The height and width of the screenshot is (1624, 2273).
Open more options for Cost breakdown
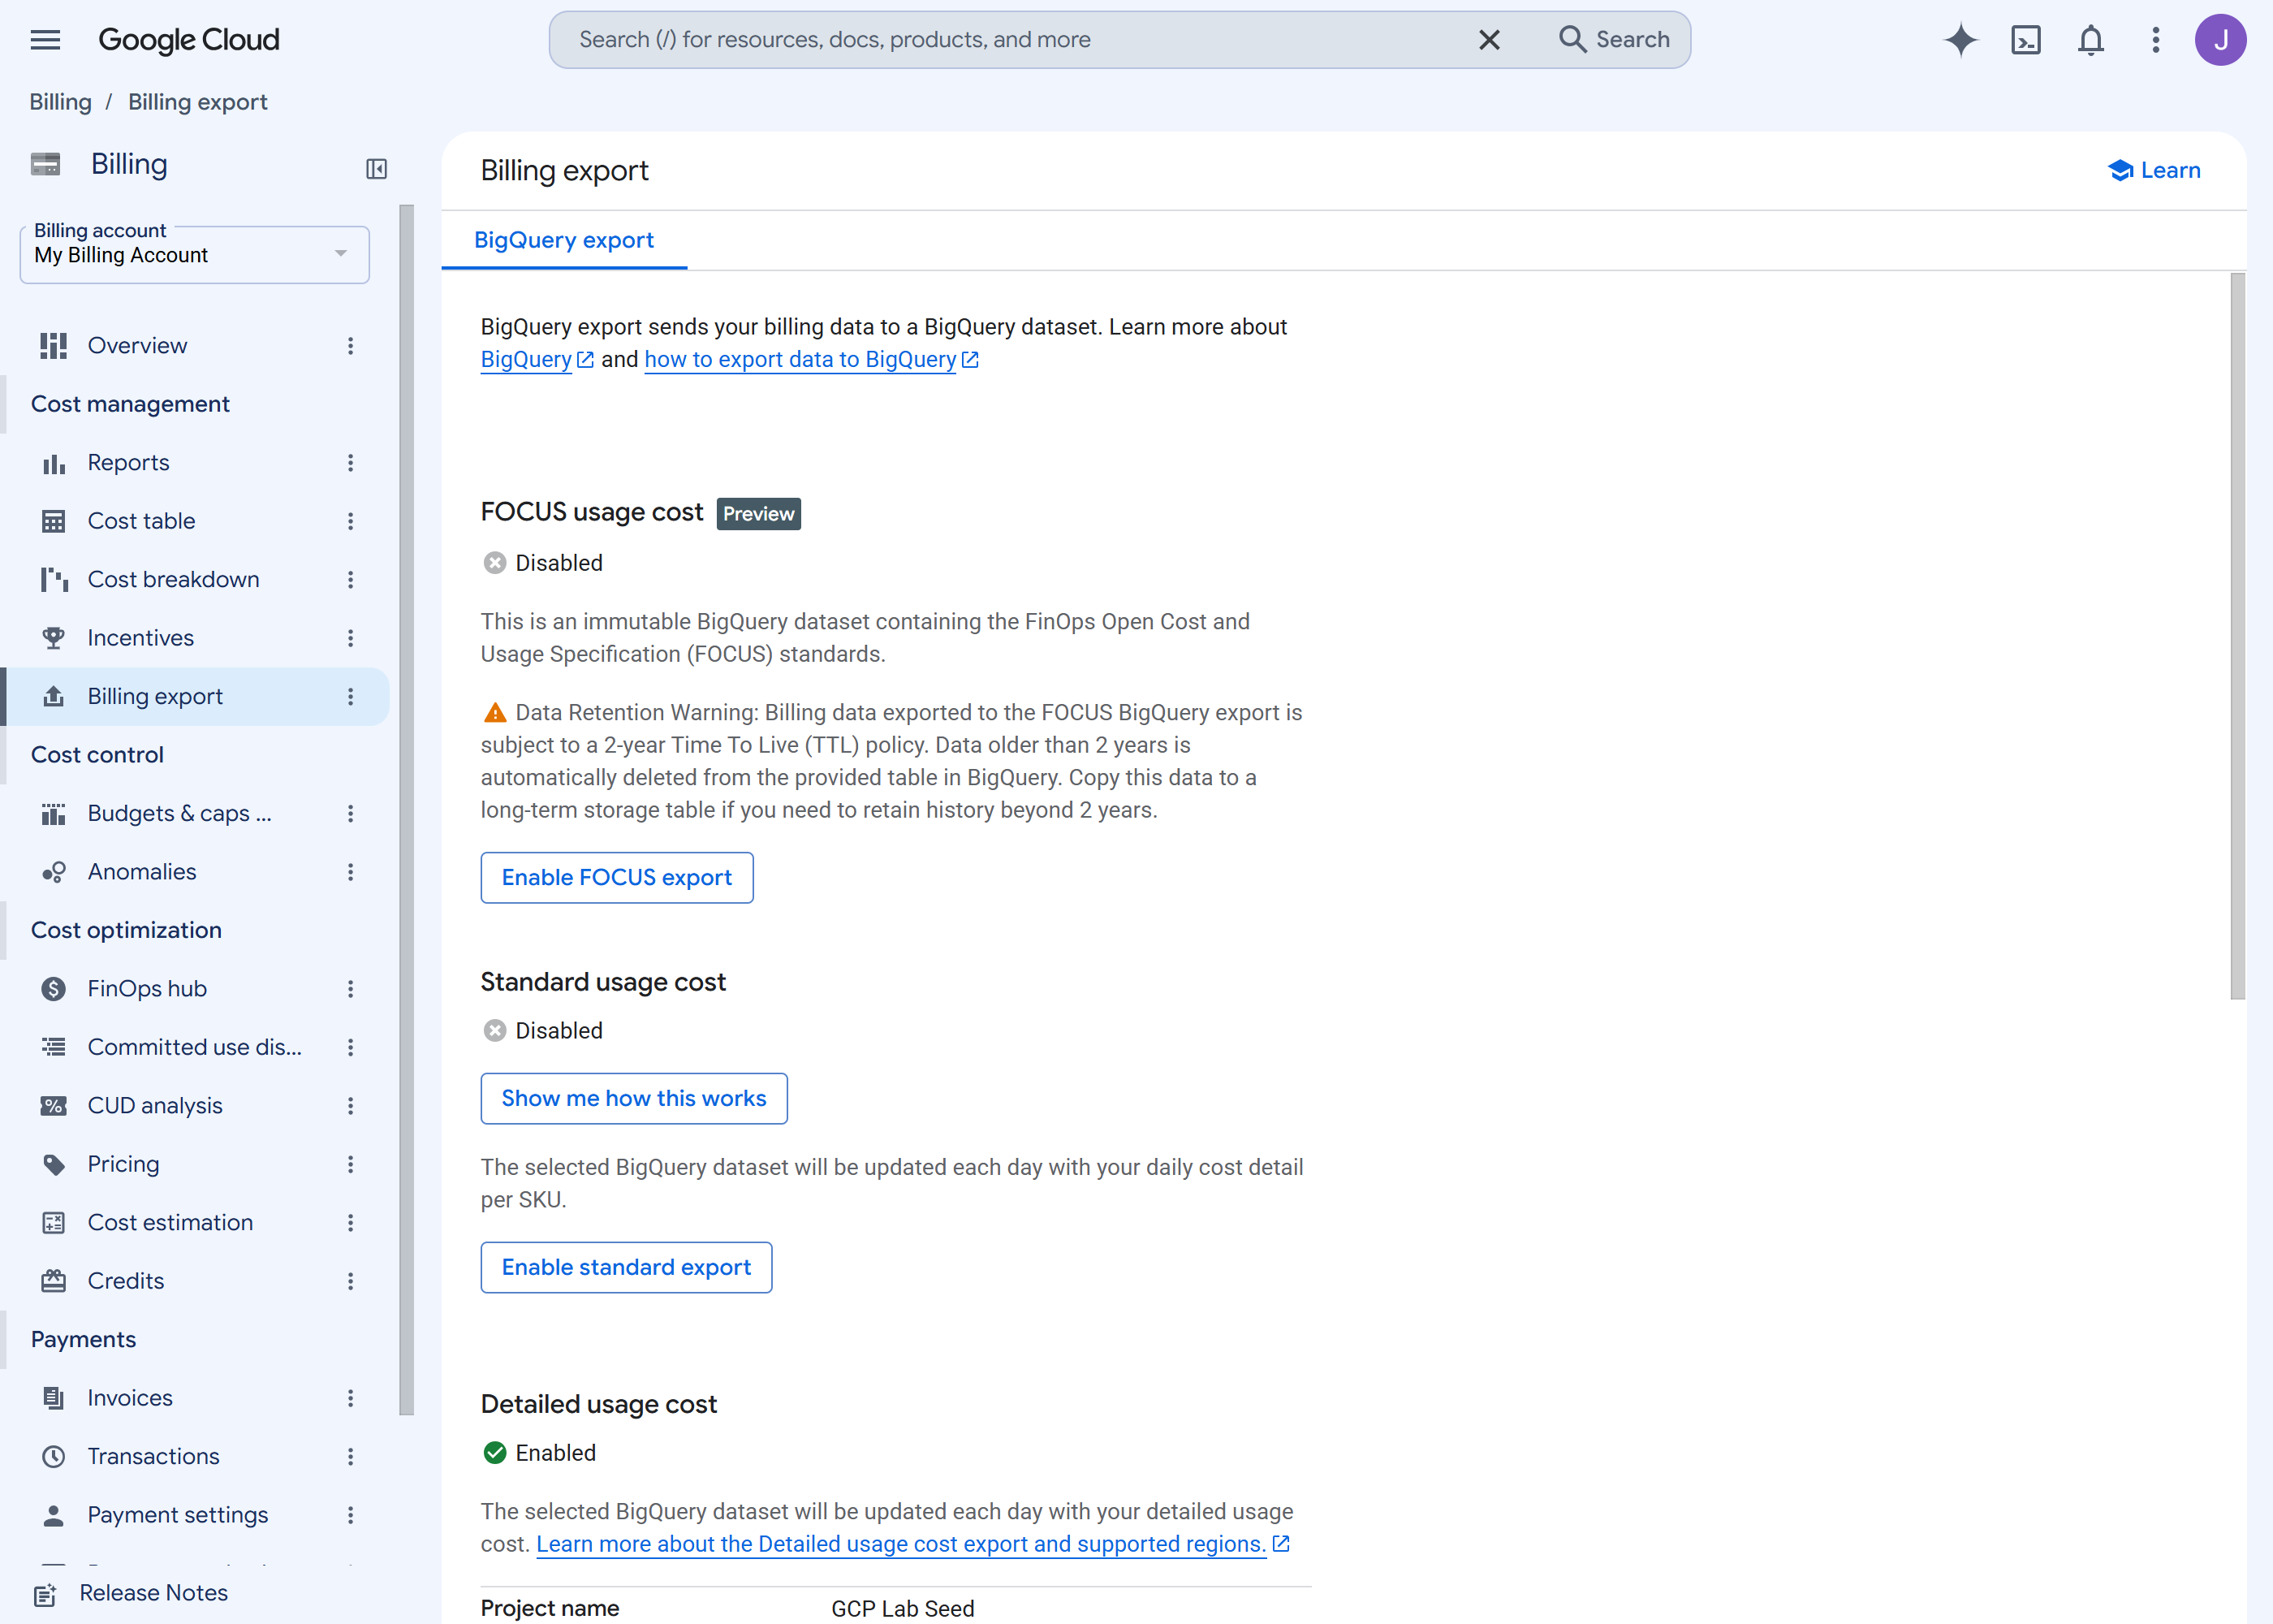pyautogui.click(x=350, y=580)
